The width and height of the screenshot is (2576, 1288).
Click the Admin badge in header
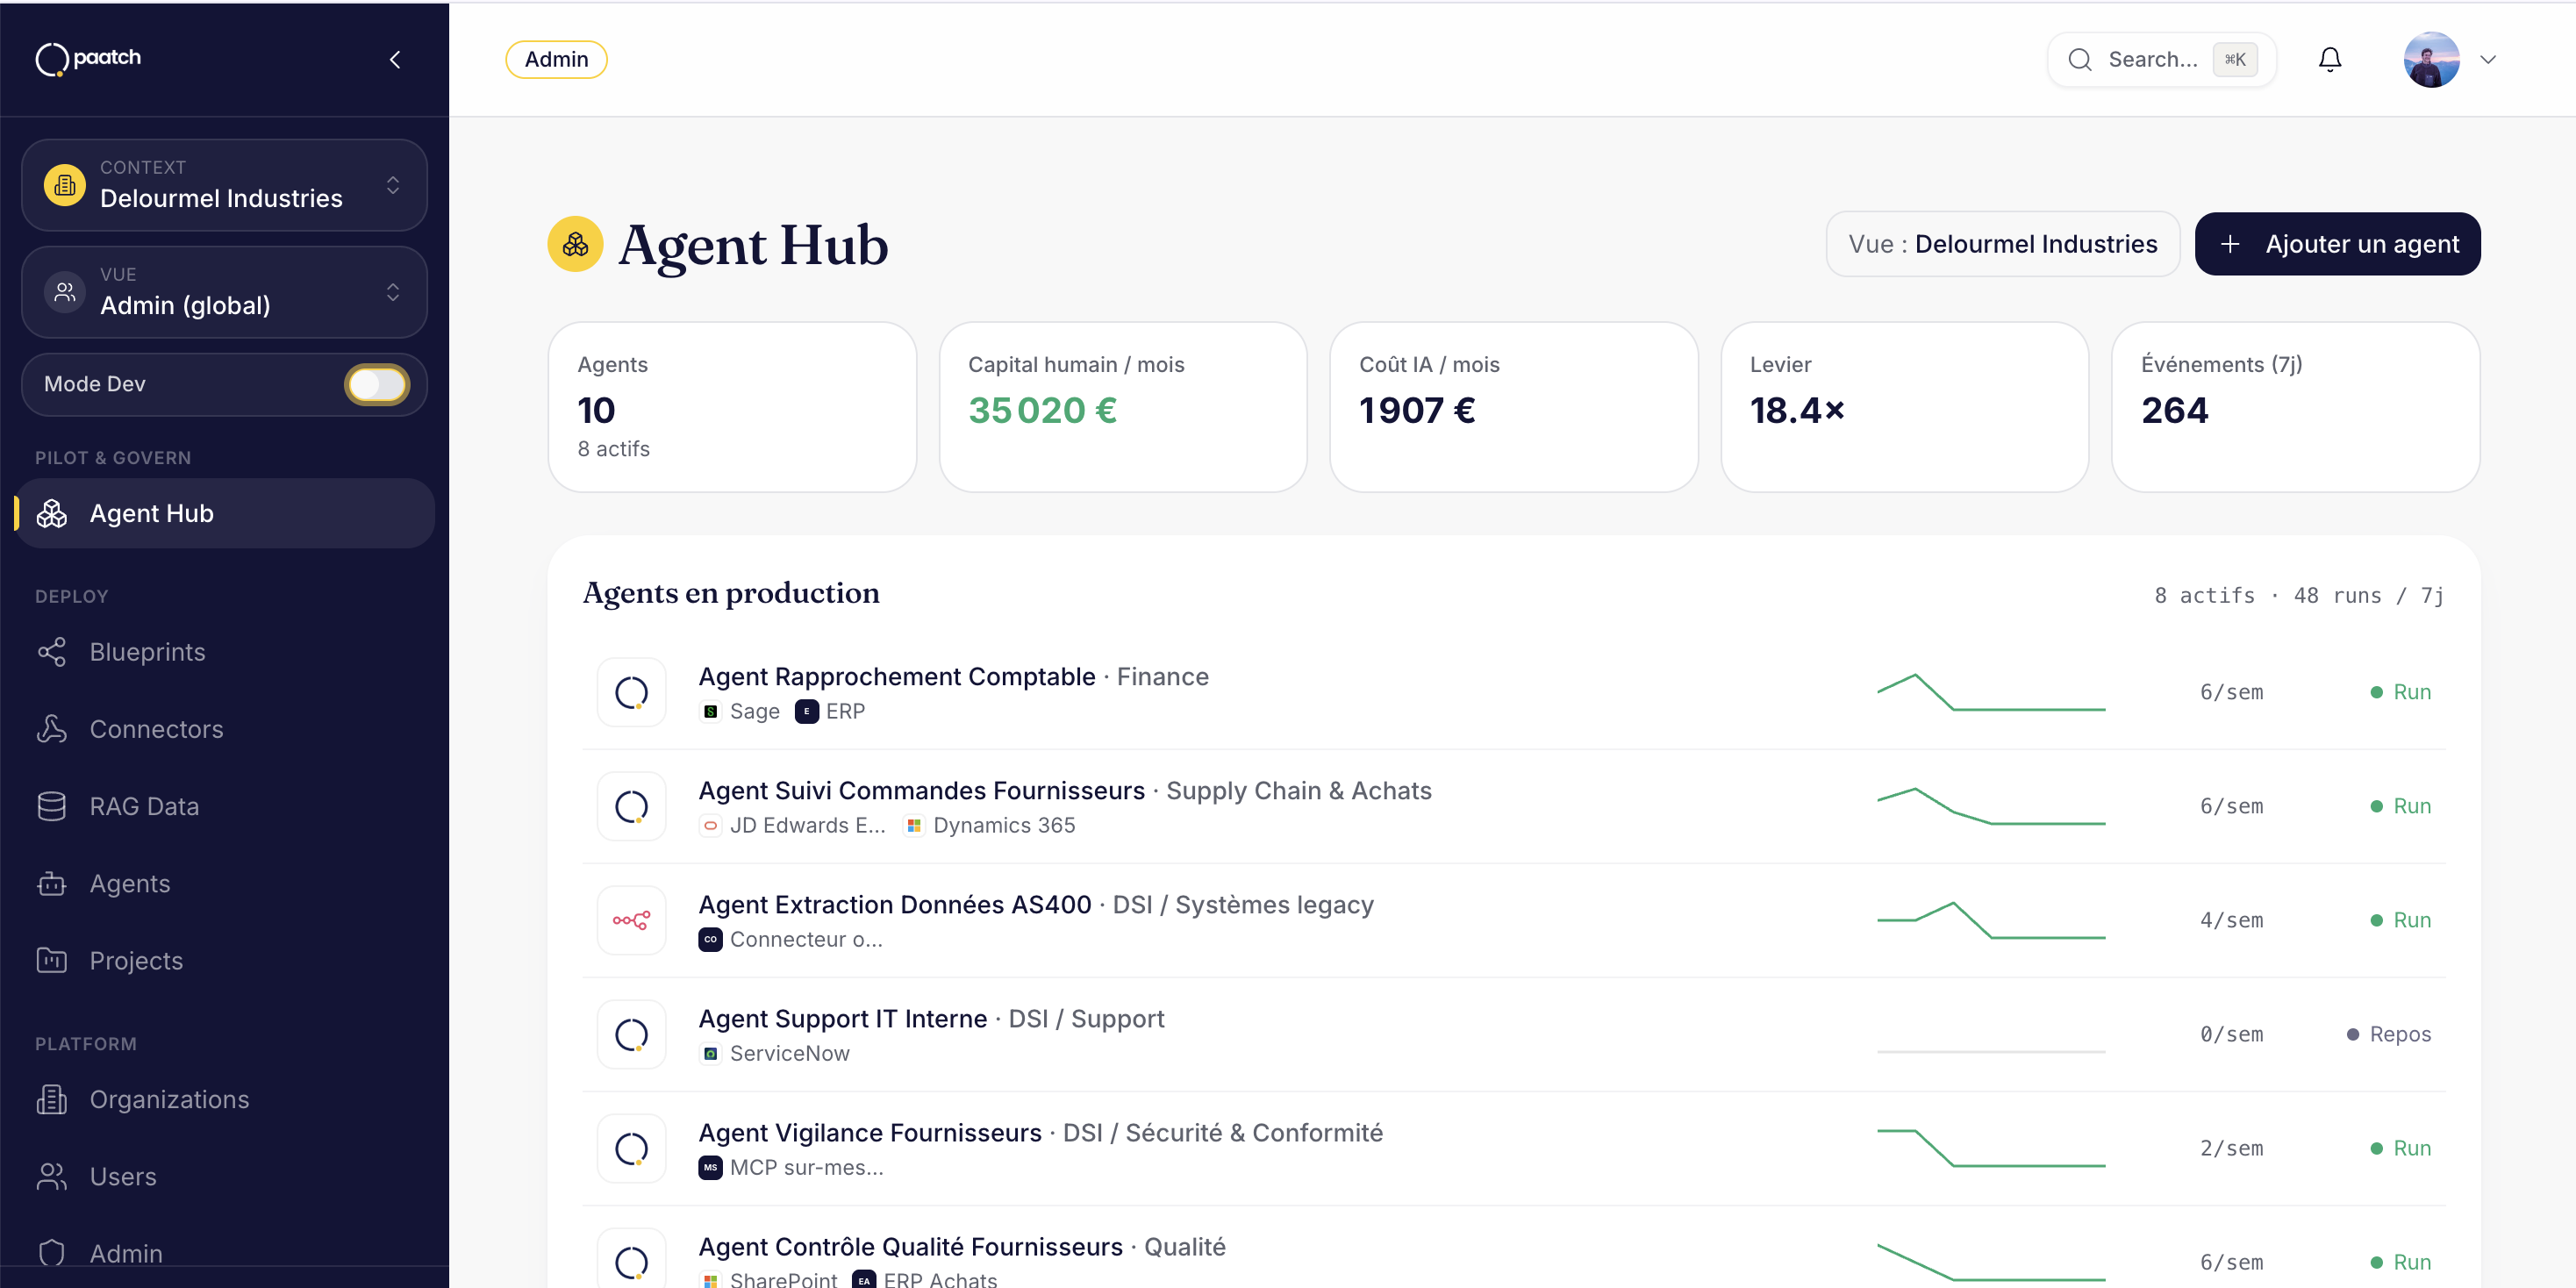(x=556, y=60)
